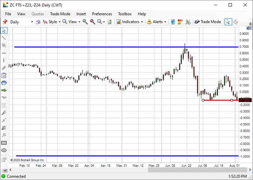This screenshot has height=180, width=253.
Task: Expand the Indicators dropdown arrow
Action: [x=142, y=22]
